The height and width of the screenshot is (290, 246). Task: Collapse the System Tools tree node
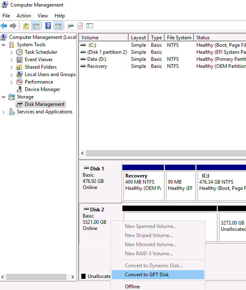[x=3, y=45]
